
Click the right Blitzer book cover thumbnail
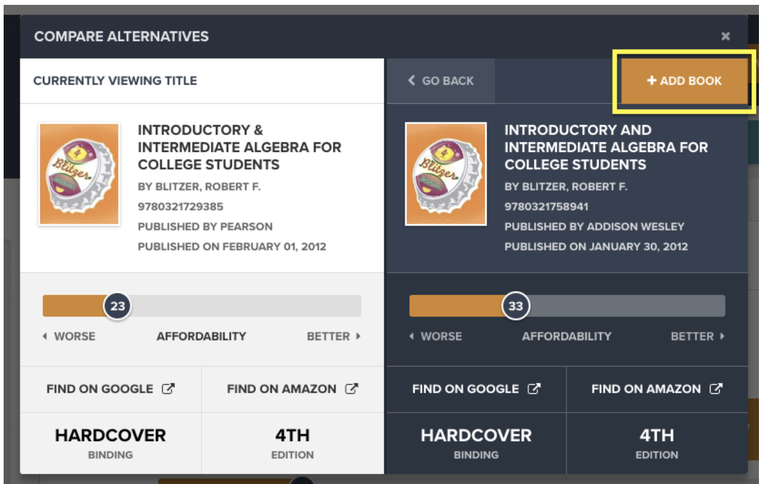pos(445,174)
